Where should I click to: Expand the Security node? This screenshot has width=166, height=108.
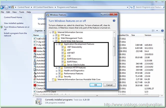point(56,77)
